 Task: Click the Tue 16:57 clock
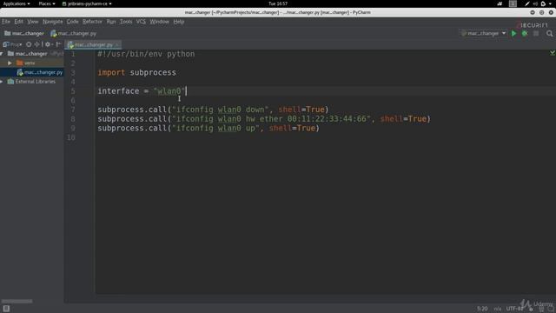tap(278, 3)
